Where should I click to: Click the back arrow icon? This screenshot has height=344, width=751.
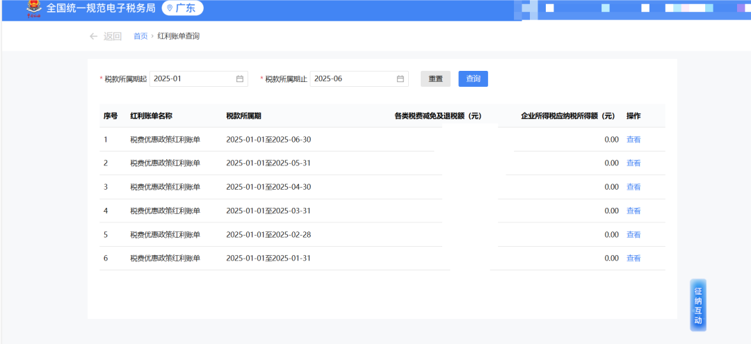(94, 36)
